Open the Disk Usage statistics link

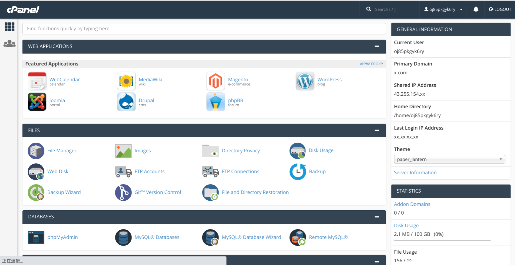coord(406,226)
